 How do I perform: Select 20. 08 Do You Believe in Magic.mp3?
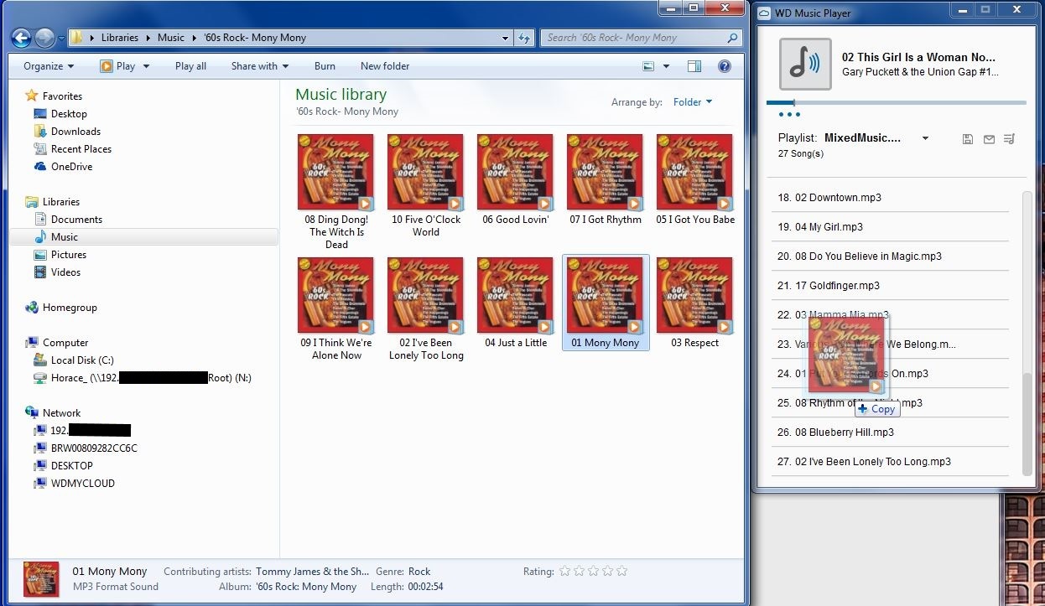pos(891,256)
